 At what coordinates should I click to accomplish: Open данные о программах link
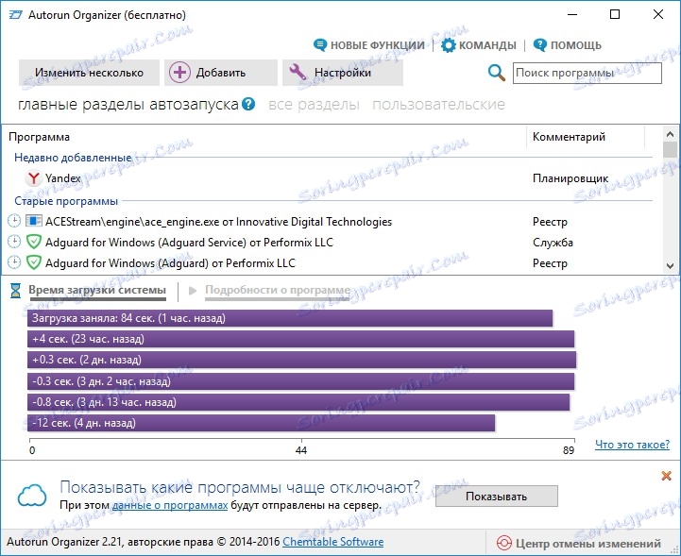(x=170, y=505)
